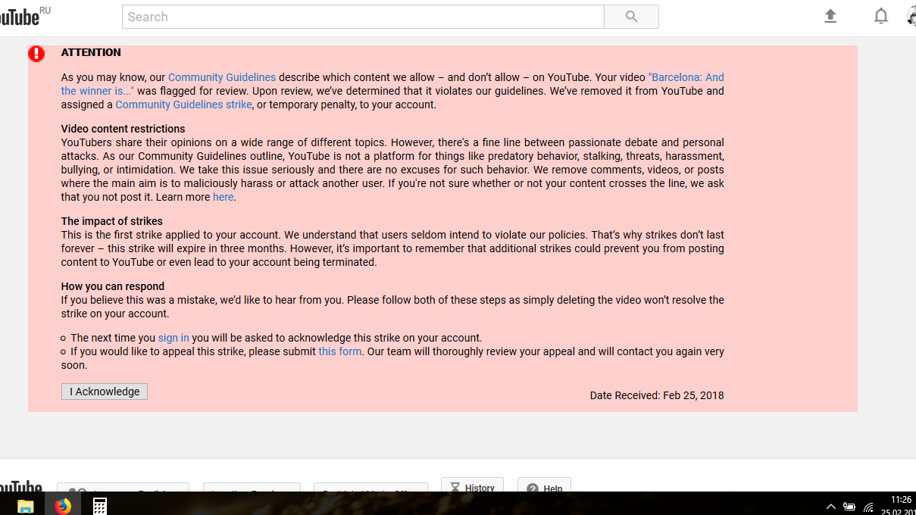Check the battery status tray icon

(x=849, y=507)
